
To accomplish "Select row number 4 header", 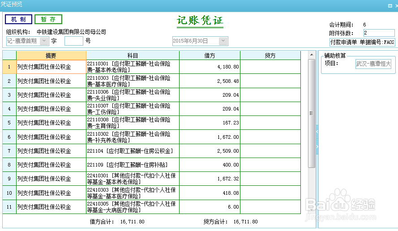I will pyautogui.click(x=9, y=109).
